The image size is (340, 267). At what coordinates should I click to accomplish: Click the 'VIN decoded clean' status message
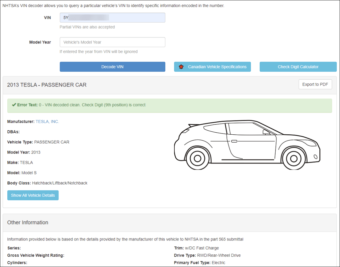coord(92,105)
